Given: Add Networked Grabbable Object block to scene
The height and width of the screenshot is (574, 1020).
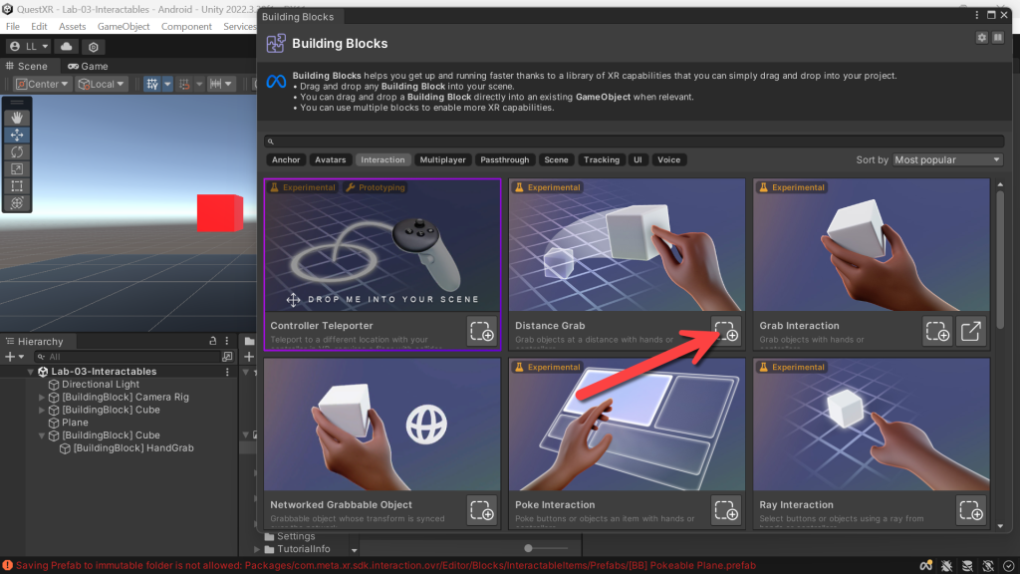Looking at the screenshot, I should [482, 511].
